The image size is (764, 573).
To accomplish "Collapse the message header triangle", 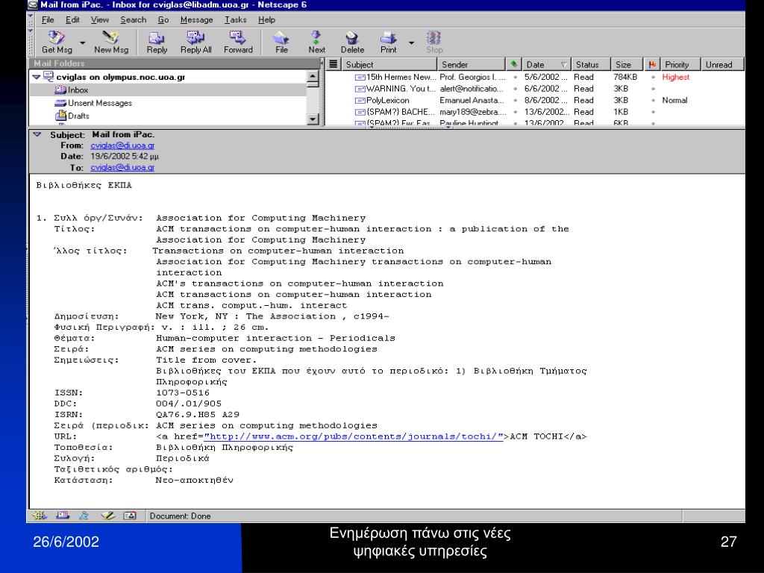I will (37, 134).
